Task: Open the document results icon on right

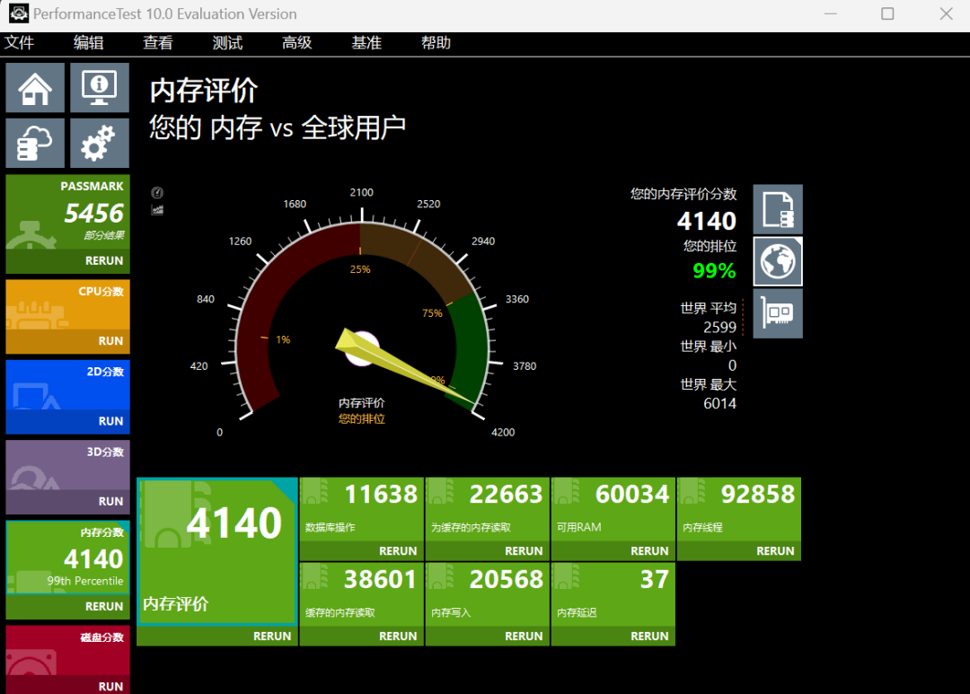Action: pyautogui.click(x=778, y=210)
